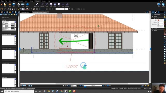Expand the Layout section

[155, 29]
